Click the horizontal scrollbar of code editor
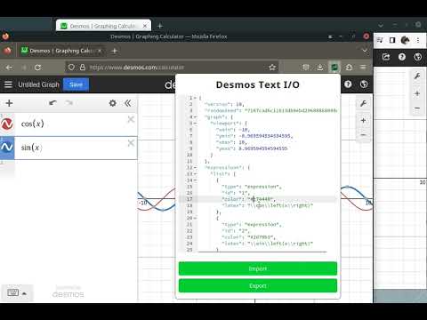Image resolution: width=427 pixels, height=320 pixels. [x=262, y=252]
